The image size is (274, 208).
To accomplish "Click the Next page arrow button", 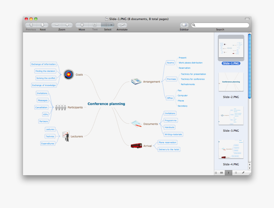I will click(43, 25).
